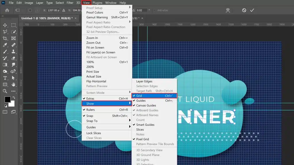Swap foreground and background colors

[x=14, y=97]
